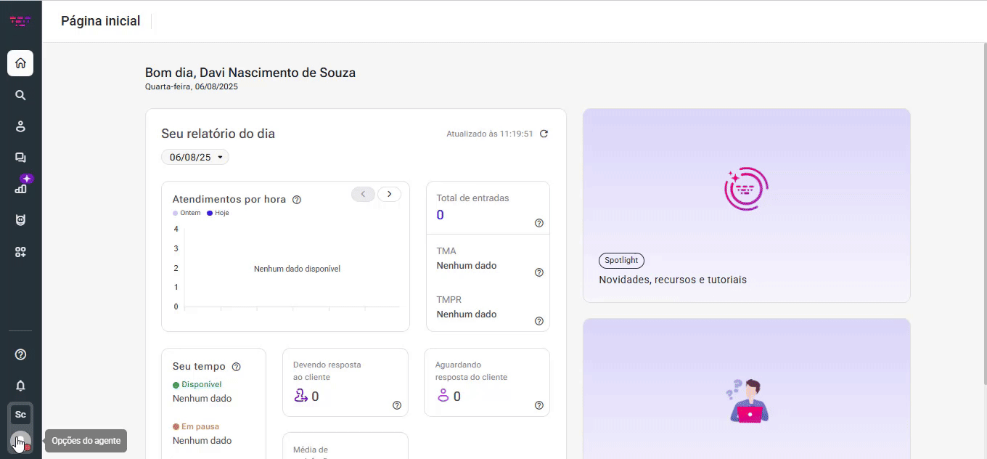Open the search icon in sidebar

[x=20, y=95]
